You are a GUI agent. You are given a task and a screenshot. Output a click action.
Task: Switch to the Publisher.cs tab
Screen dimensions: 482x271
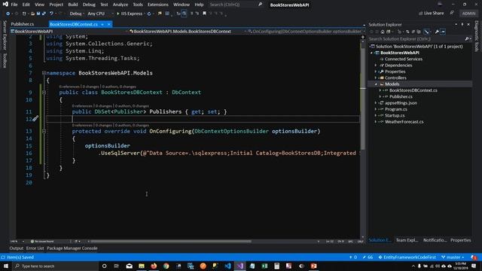[23, 24]
